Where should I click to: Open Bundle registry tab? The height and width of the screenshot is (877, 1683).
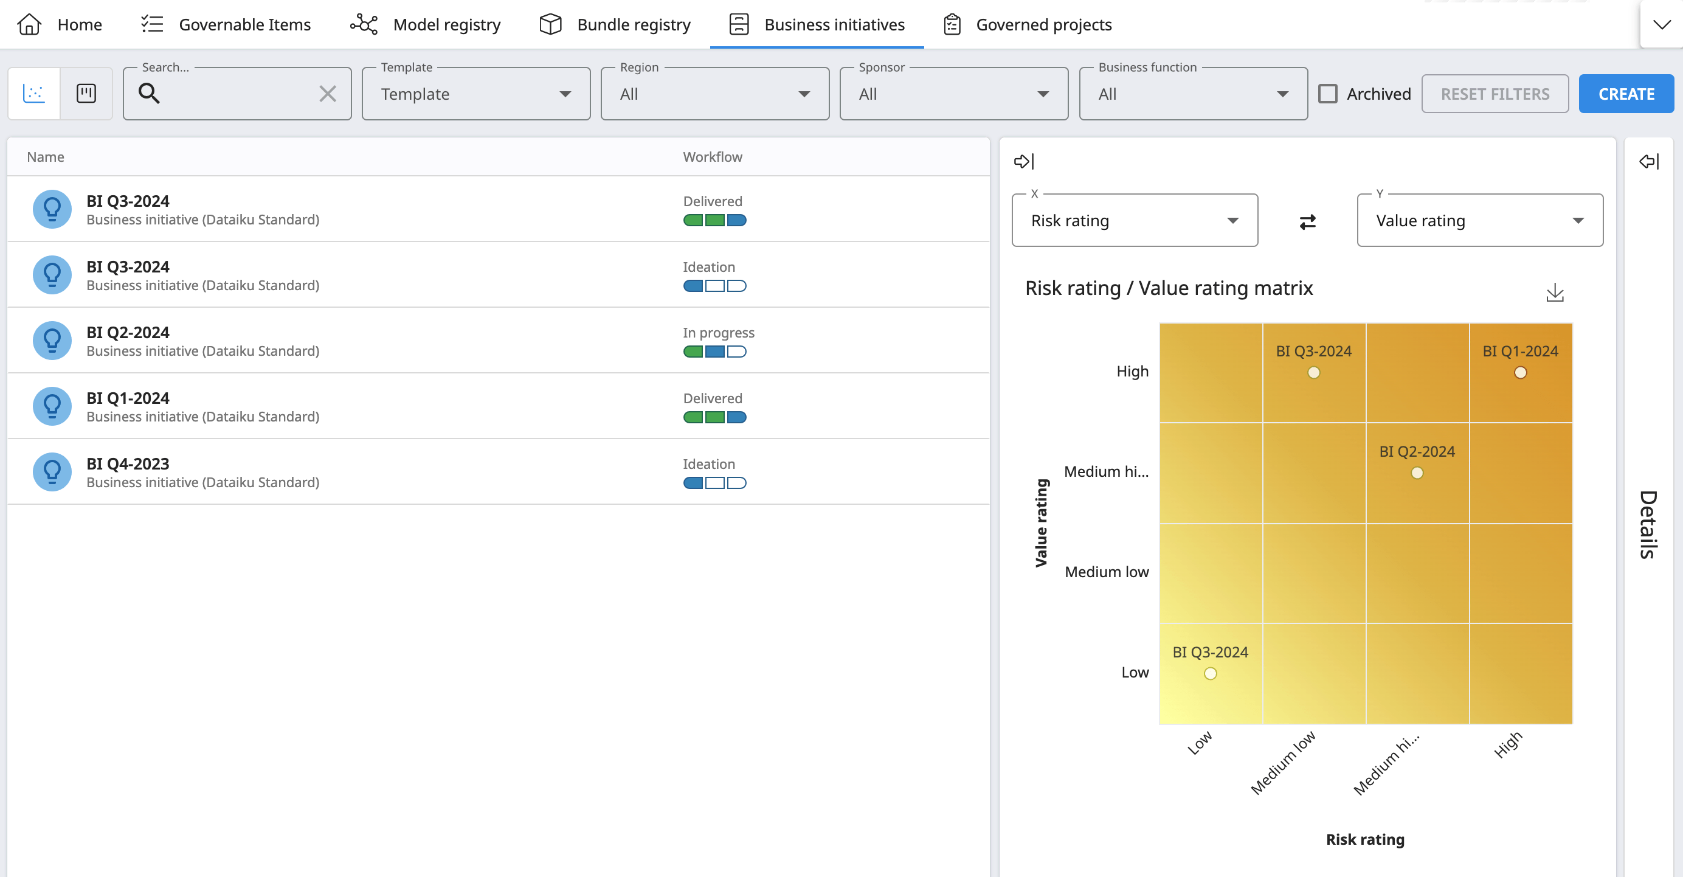[x=614, y=24]
